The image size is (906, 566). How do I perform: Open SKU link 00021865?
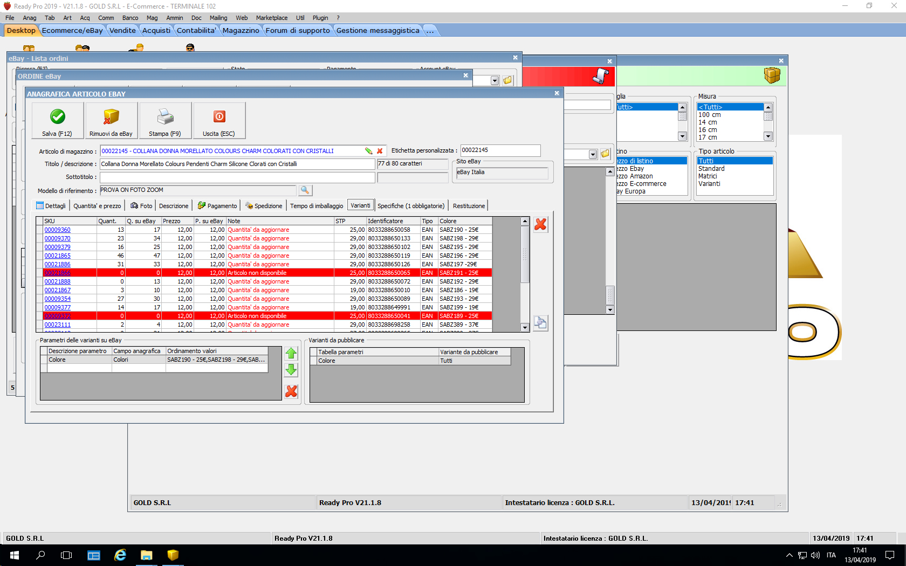57,256
